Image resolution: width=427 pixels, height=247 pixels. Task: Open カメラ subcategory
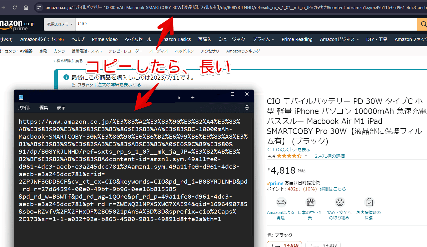tap(59, 51)
